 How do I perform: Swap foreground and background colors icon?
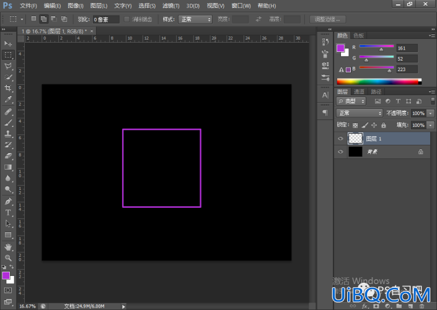click(x=12, y=267)
